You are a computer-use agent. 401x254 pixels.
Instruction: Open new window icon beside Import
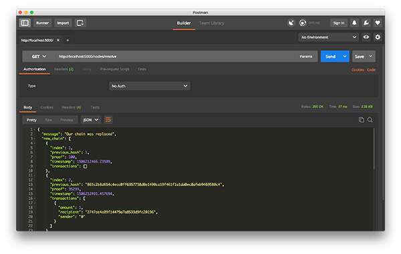tap(80, 23)
